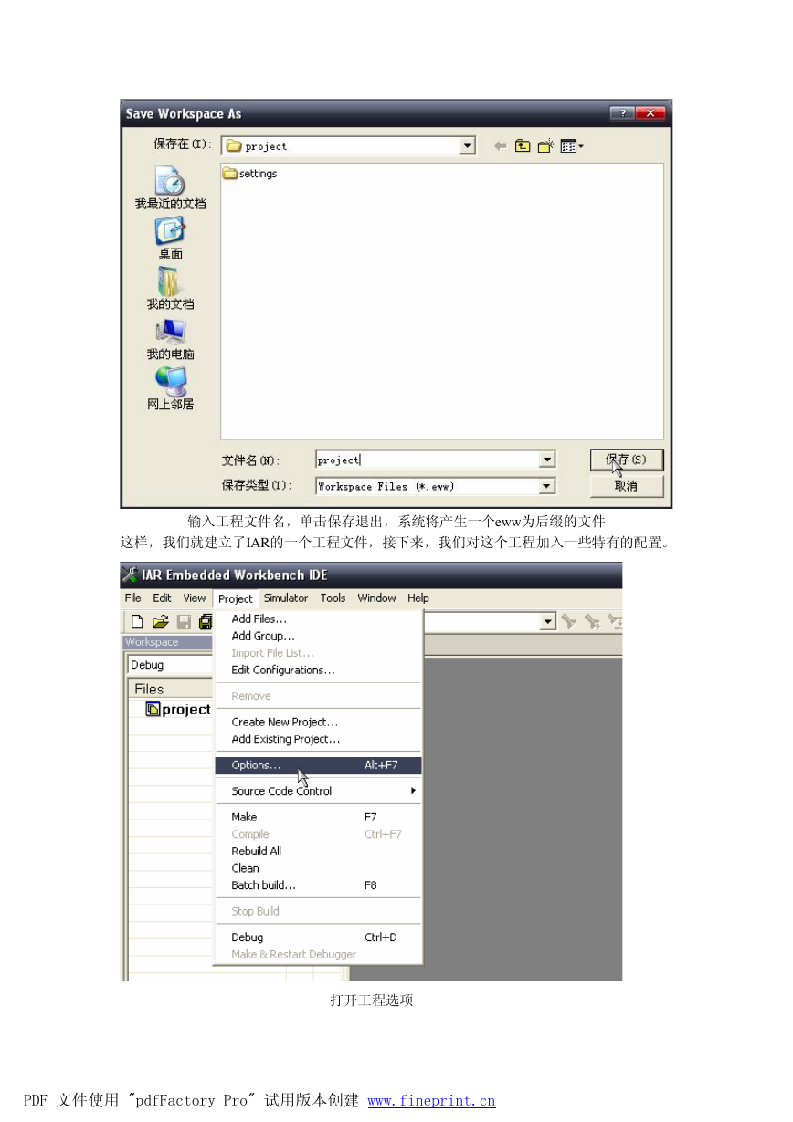Open the Help menu
The height and width of the screenshot is (1122, 793).
(x=418, y=598)
